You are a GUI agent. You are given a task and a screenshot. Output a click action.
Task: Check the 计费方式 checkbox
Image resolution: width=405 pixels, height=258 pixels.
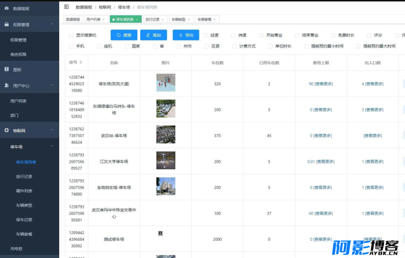(234, 46)
